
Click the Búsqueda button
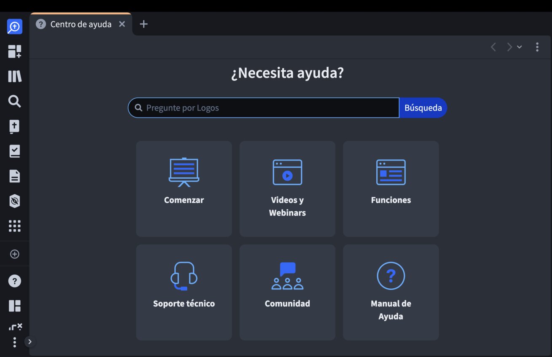tap(423, 108)
